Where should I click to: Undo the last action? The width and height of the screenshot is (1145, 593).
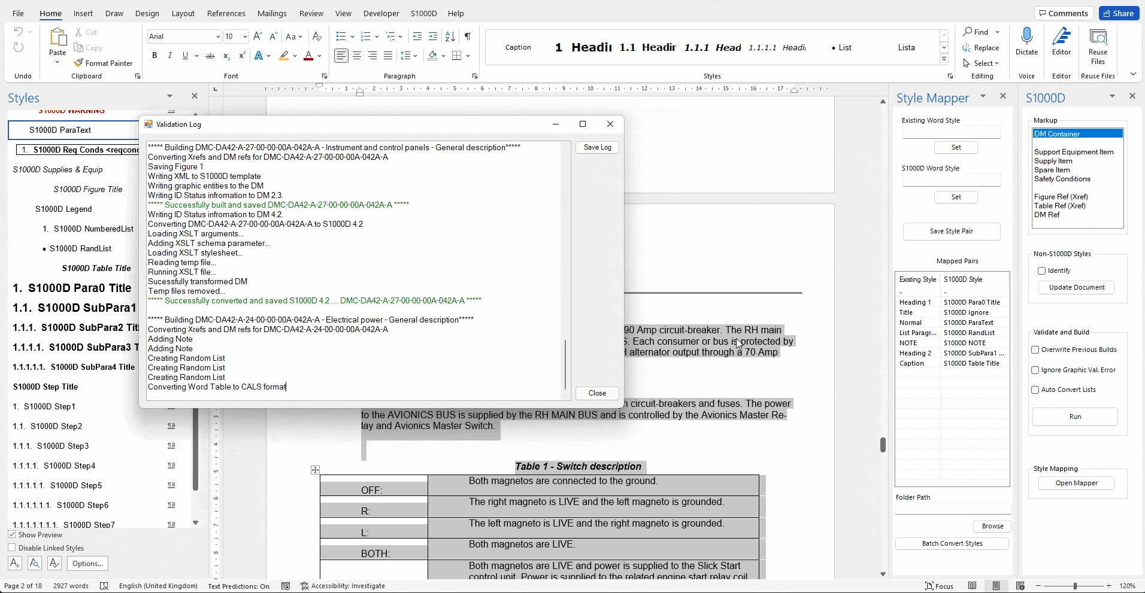coord(19,32)
